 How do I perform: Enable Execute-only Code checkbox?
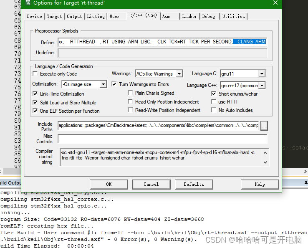35,74
